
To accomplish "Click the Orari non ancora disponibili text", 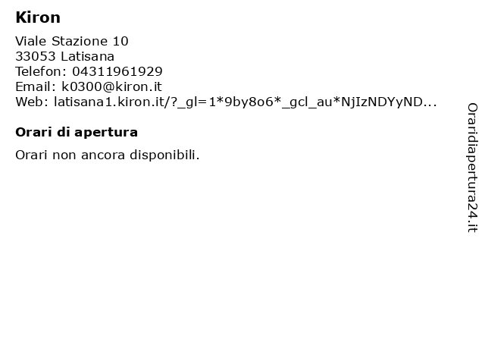I will pyautogui.click(x=108, y=155).
